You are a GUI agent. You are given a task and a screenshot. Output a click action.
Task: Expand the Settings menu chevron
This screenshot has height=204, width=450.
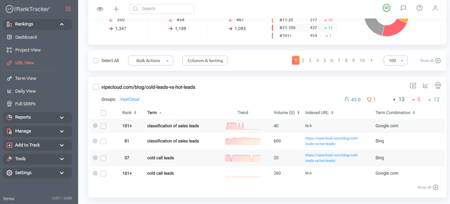coord(62,173)
